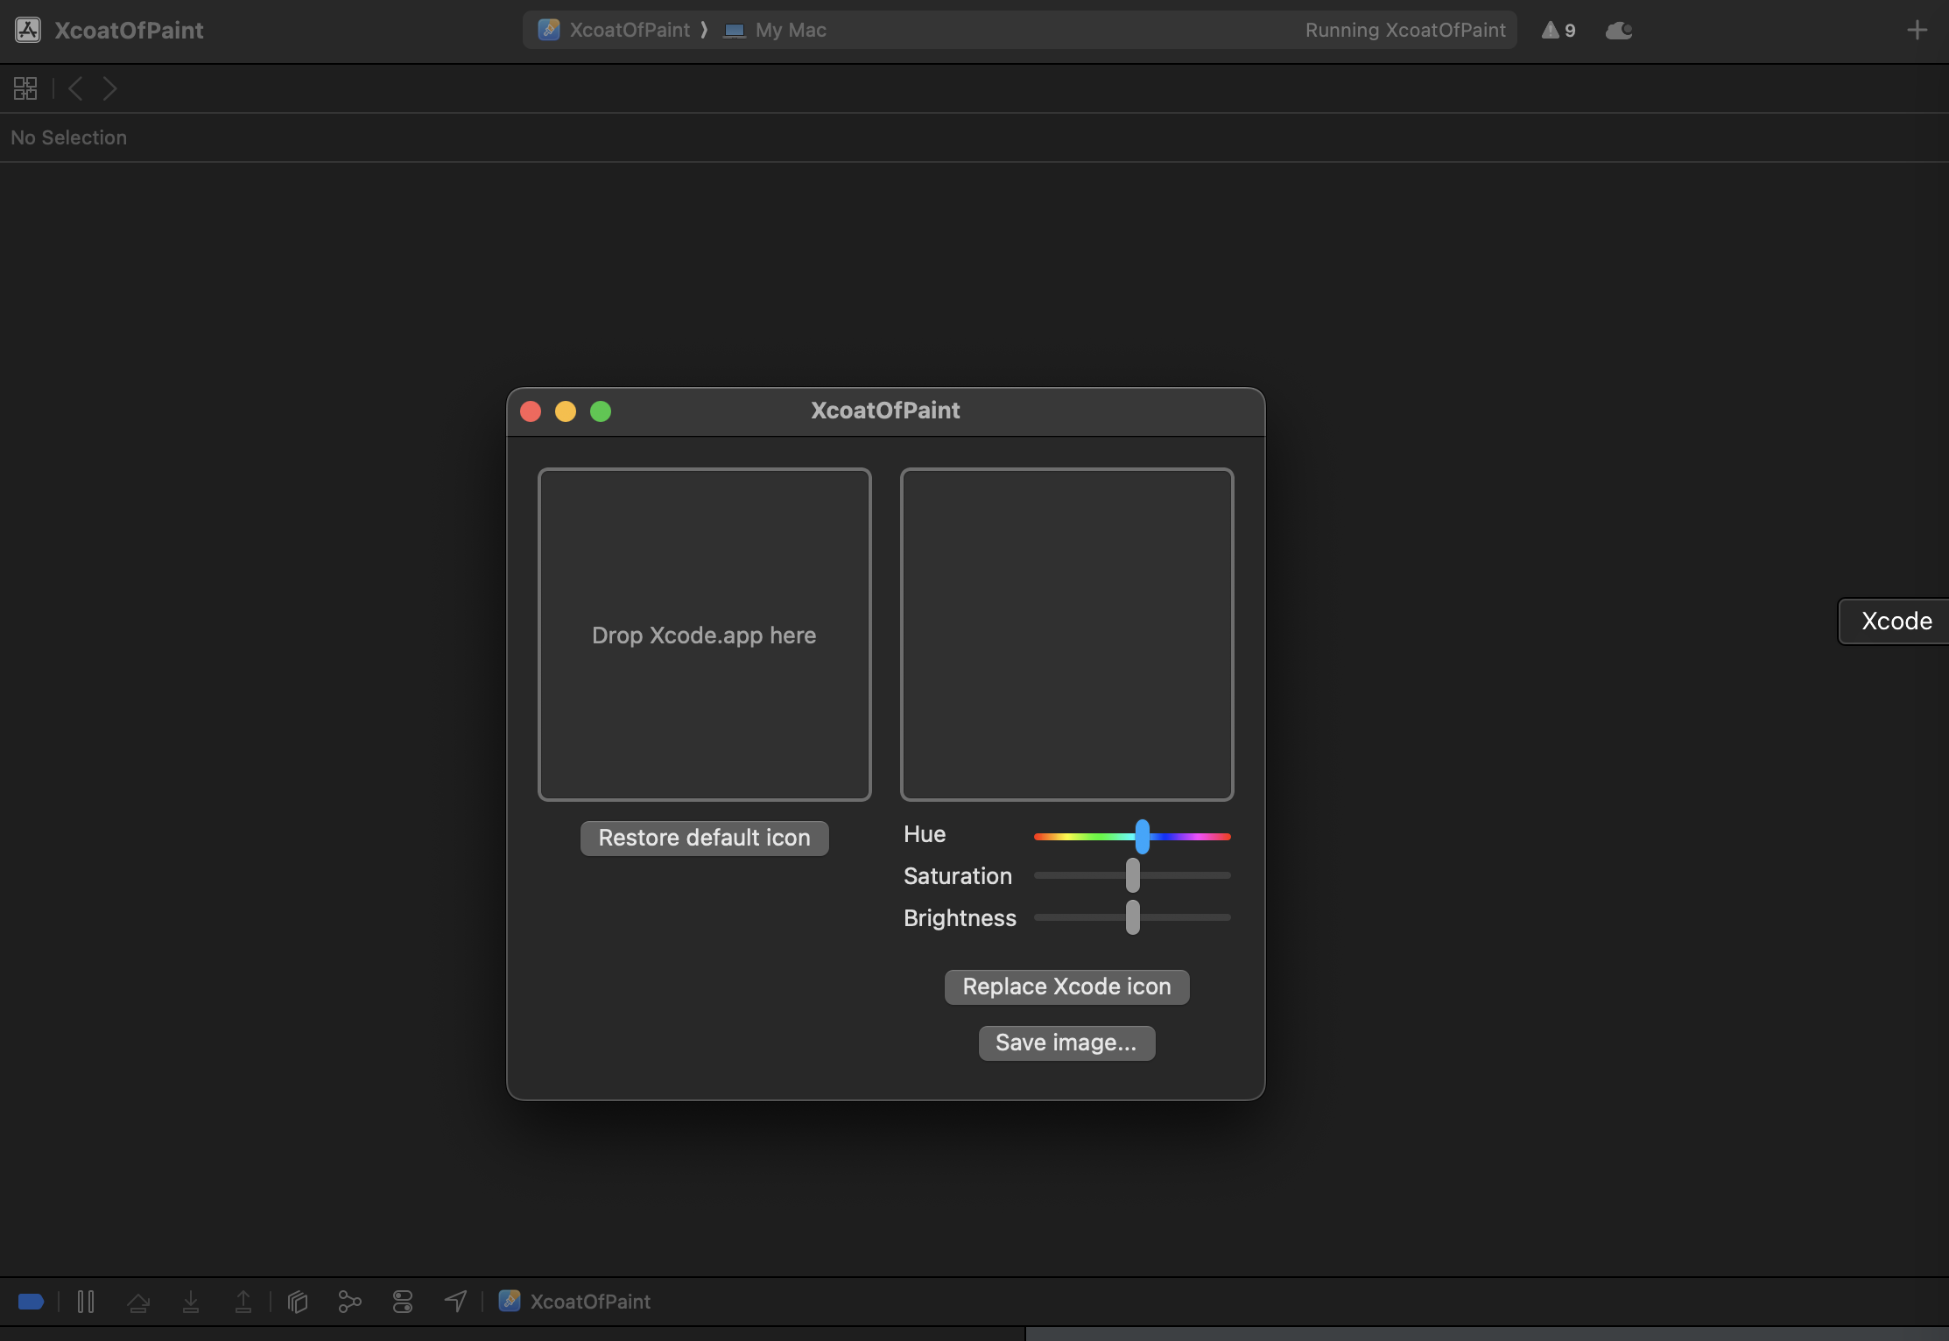
Task: Open the My Mac destination selector
Action: click(x=776, y=31)
